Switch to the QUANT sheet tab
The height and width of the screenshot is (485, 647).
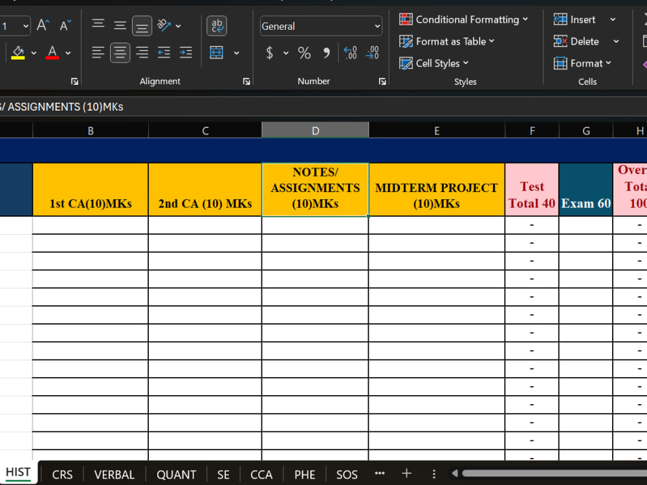[x=176, y=475]
